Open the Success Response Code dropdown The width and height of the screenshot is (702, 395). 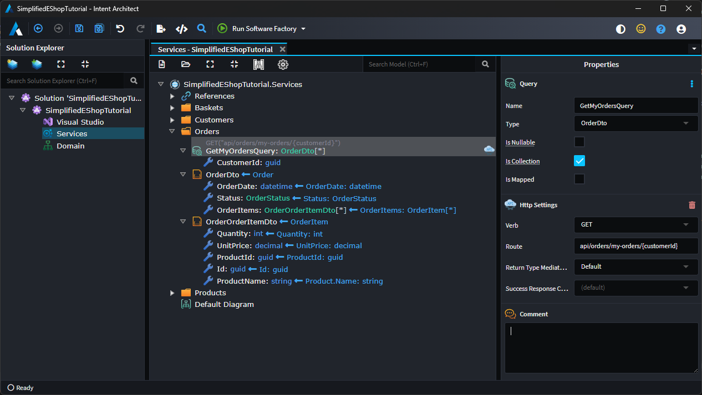click(636, 288)
